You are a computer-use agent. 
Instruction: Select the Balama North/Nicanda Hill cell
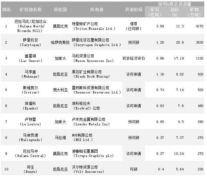click(x=30, y=26)
